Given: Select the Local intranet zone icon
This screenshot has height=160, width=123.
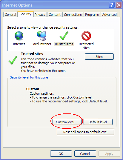Looking at the screenshot, I should (x=41, y=36).
